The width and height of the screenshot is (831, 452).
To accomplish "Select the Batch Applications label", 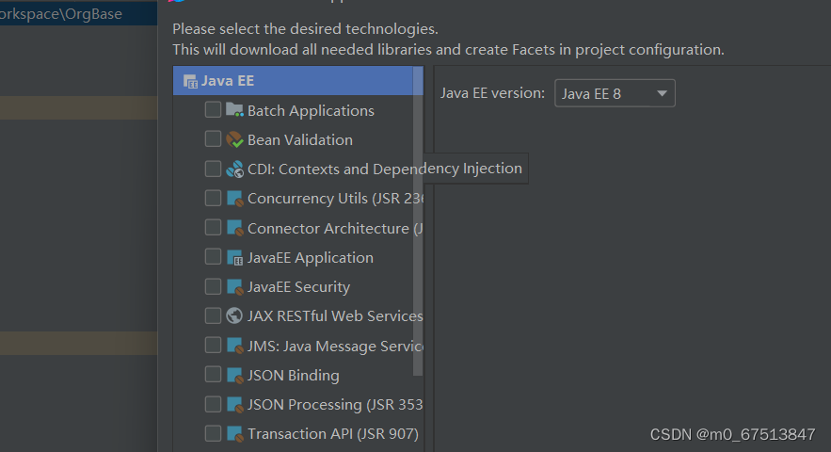I will [x=311, y=111].
